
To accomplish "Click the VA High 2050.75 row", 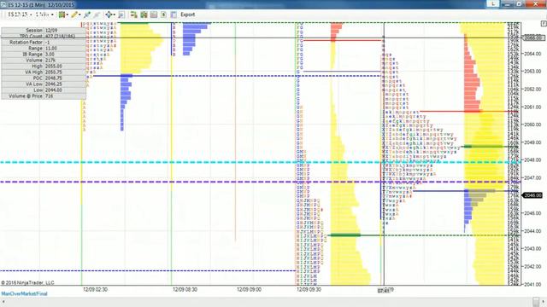I will coord(44,72).
